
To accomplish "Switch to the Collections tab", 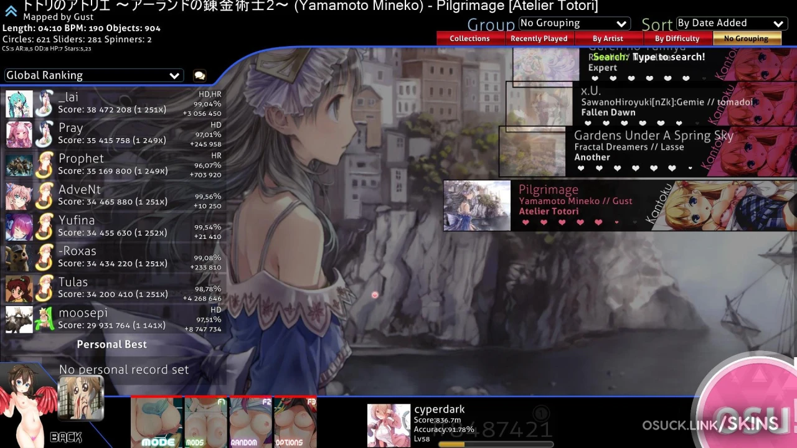I will (469, 39).
